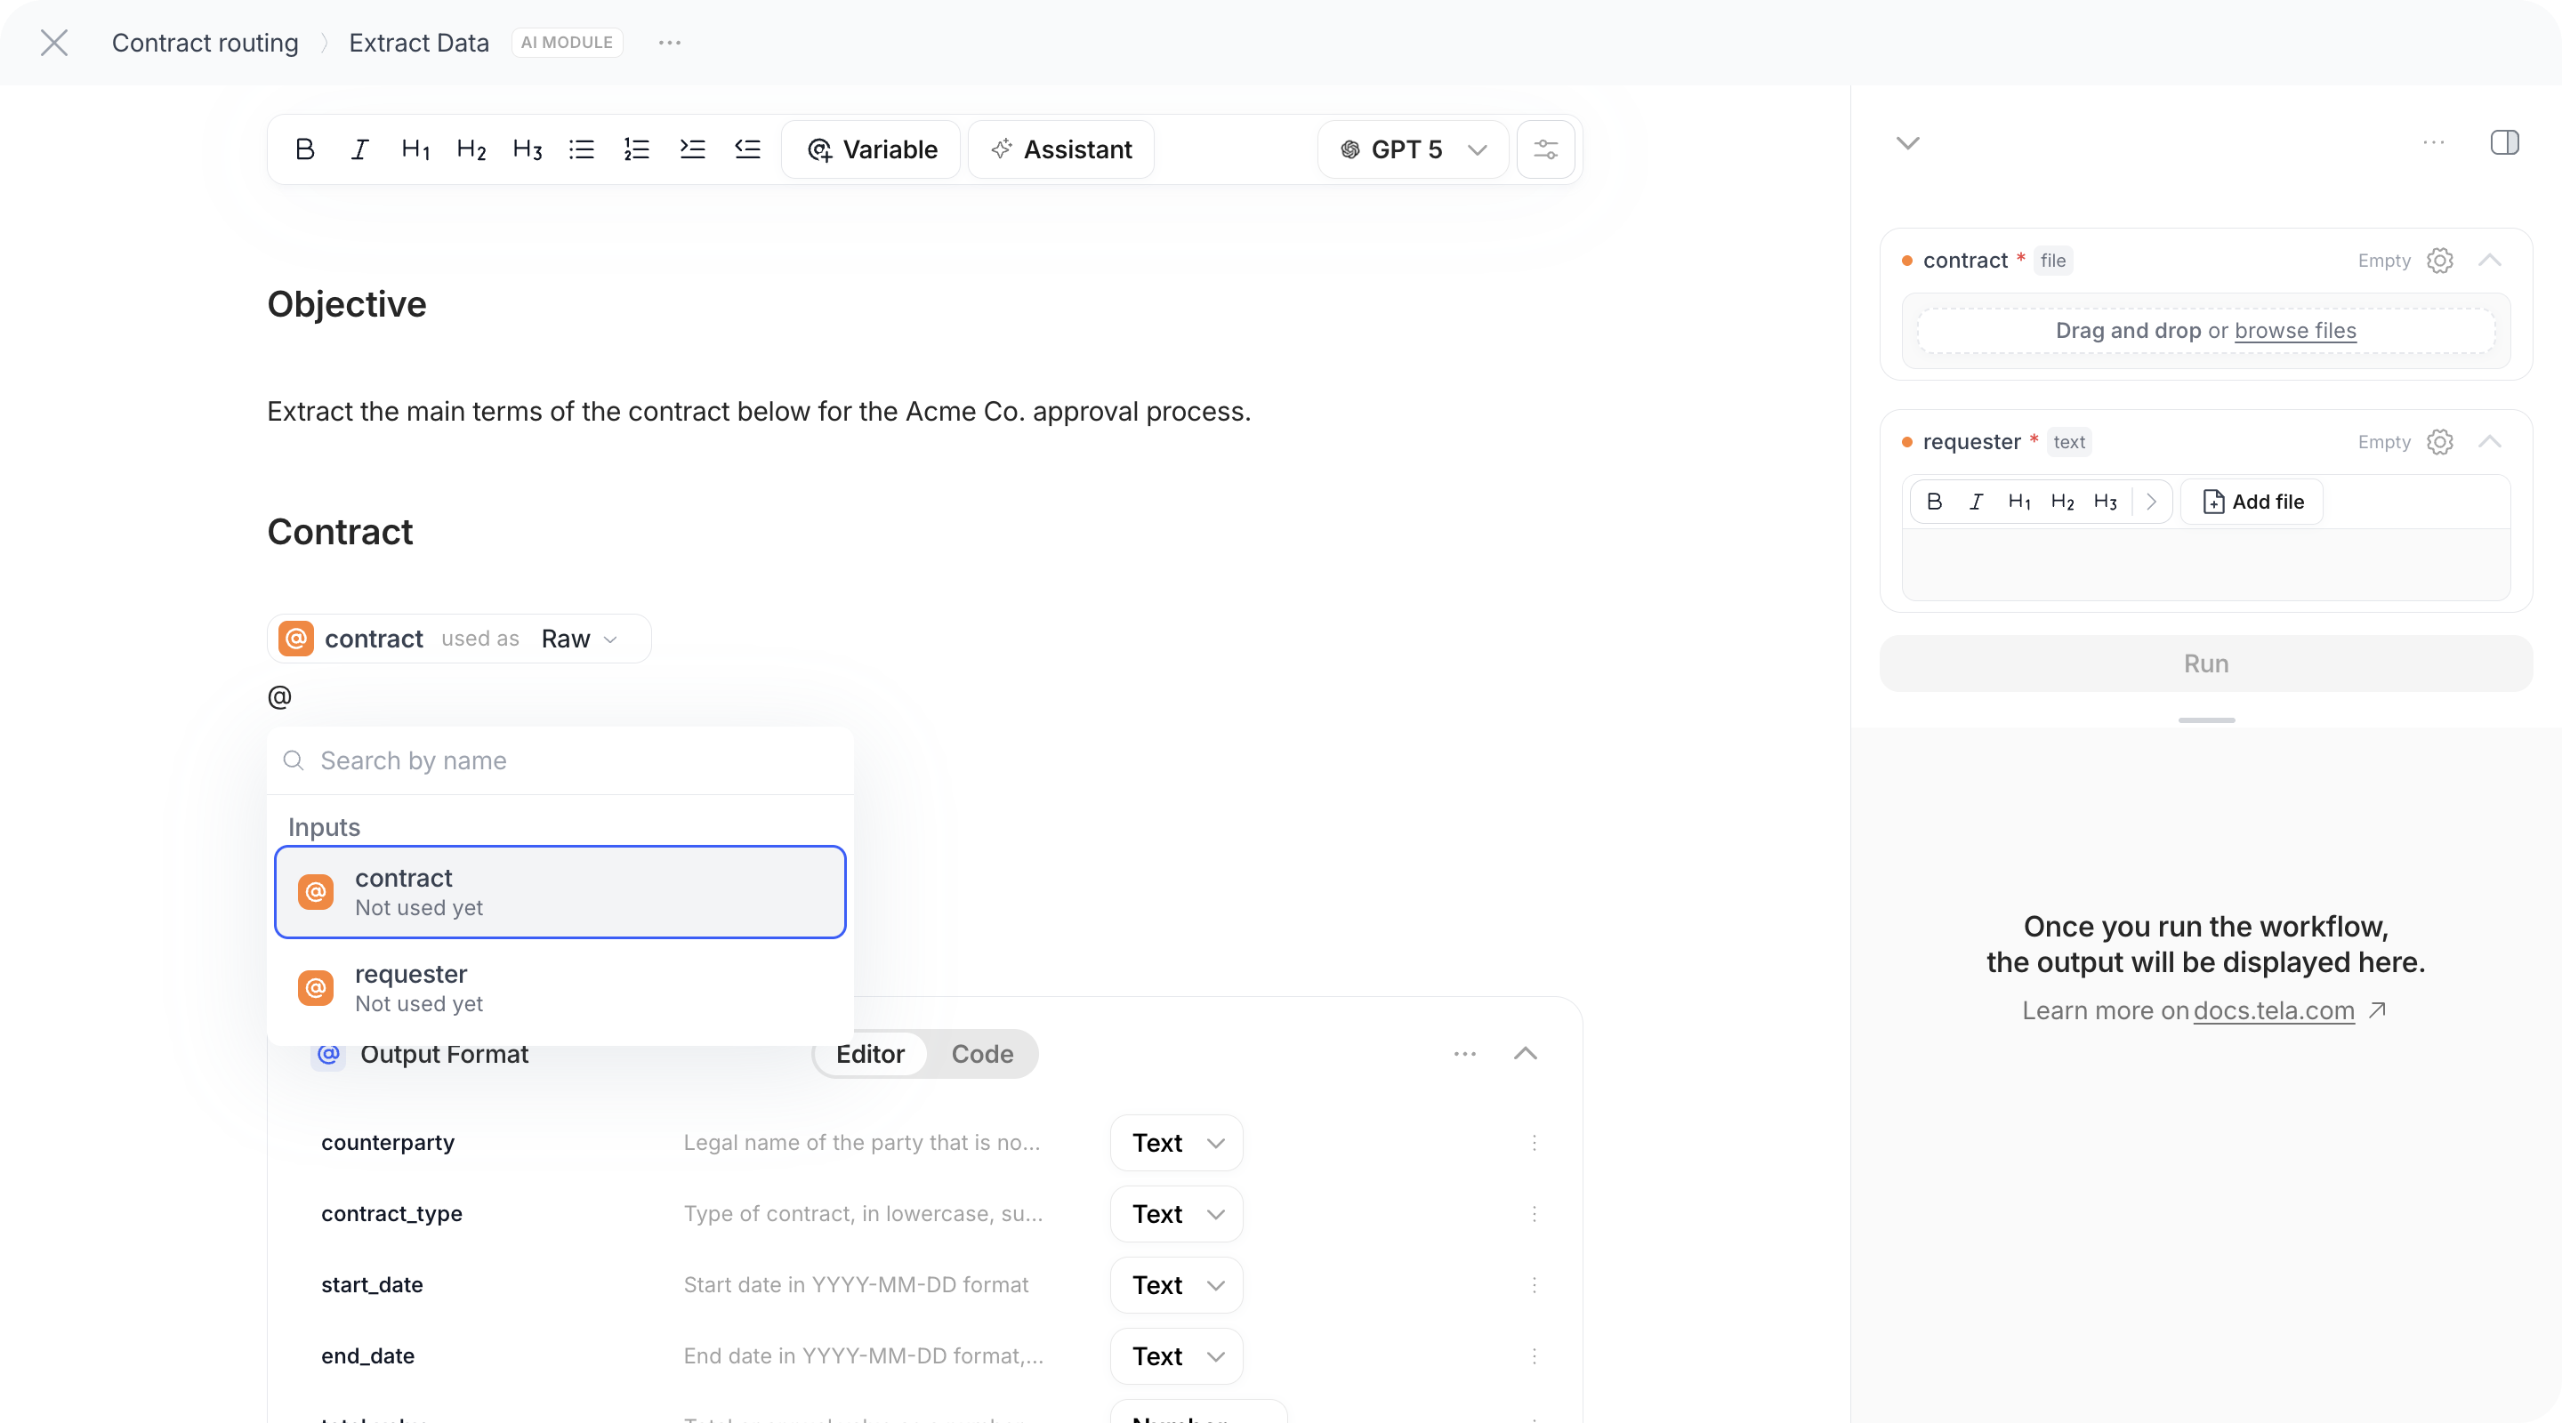This screenshot has height=1423, width=2562.
Task: Switch Output Format to Code view
Action: [981, 1054]
